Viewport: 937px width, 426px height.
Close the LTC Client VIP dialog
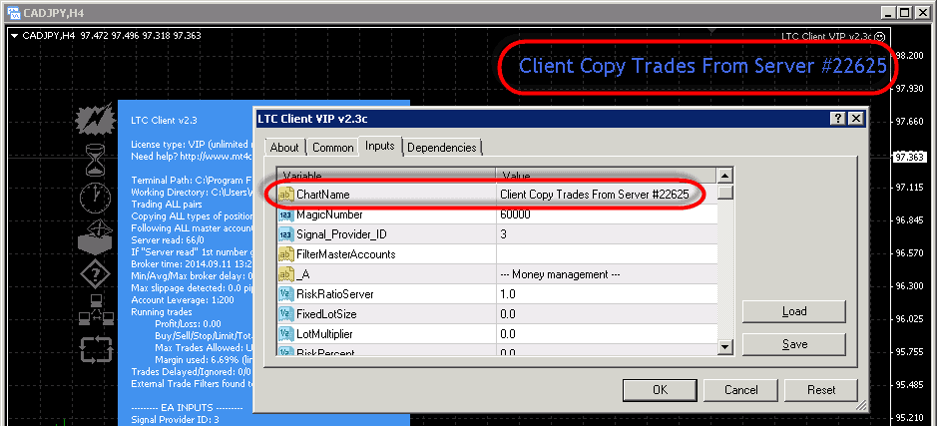point(856,118)
